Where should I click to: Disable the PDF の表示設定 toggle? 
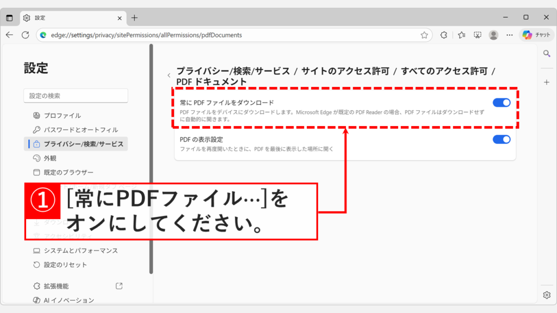501,139
